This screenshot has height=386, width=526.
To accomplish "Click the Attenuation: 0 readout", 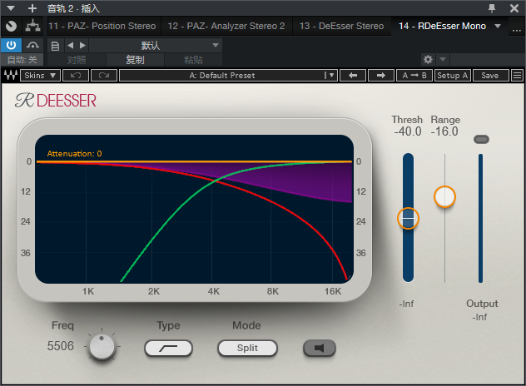I will tap(74, 154).
